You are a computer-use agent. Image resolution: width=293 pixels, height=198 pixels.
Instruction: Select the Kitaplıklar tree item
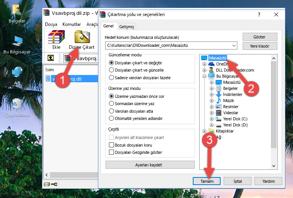click(x=225, y=131)
